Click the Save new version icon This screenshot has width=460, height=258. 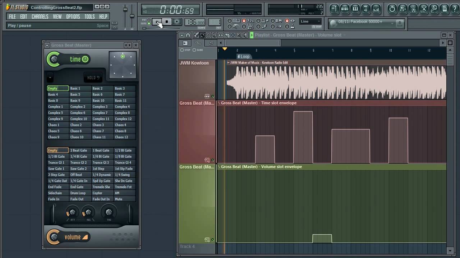(x=402, y=9)
